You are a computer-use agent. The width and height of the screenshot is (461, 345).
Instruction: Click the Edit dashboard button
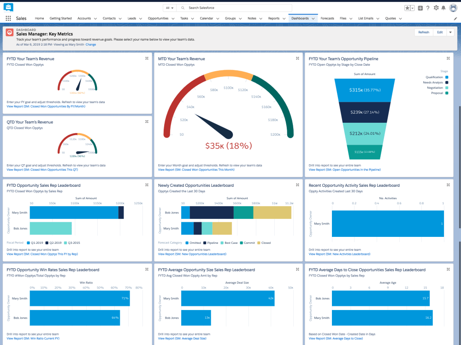coord(440,32)
